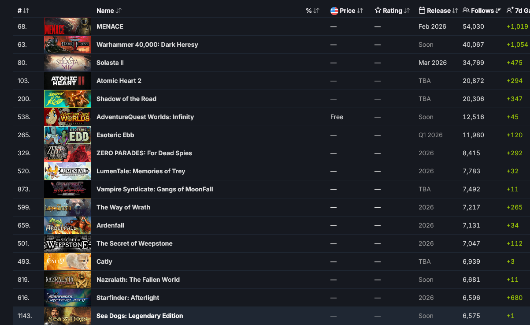This screenshot has width=530, height=325.
Task: Open the MENACE game thumbnail
Action: point(67,26)
